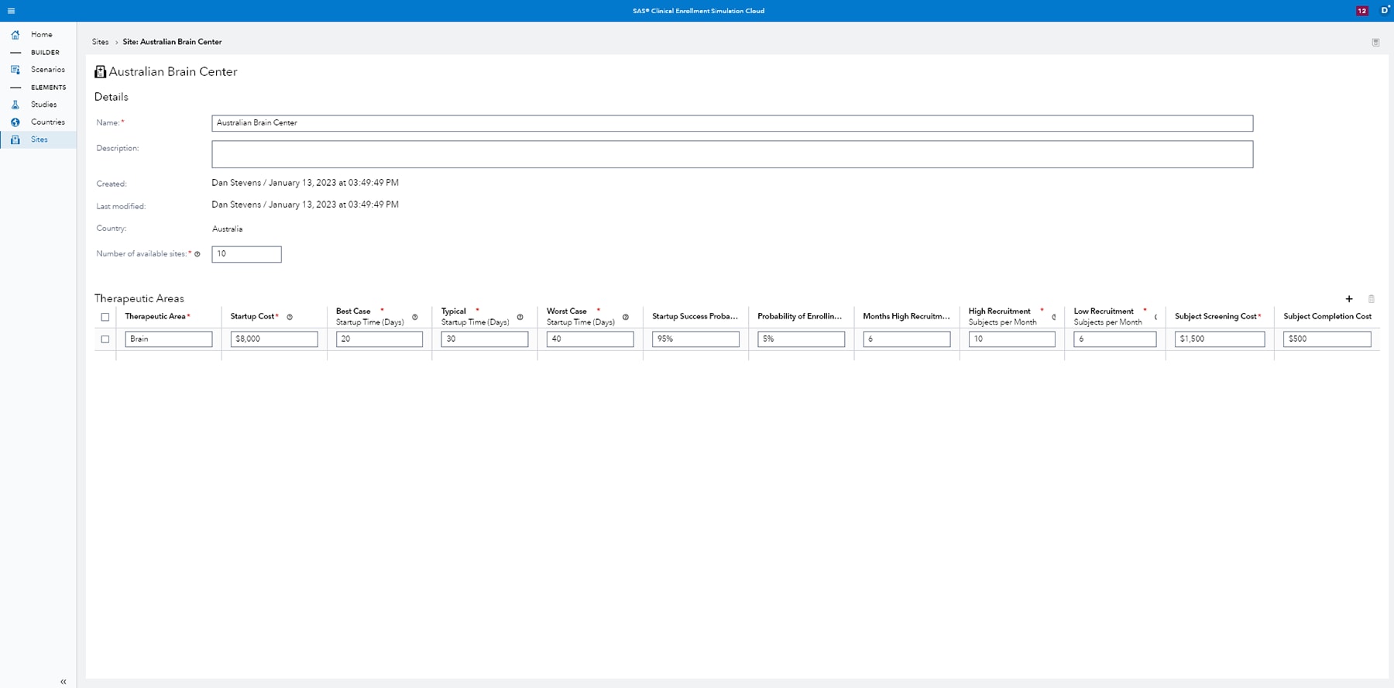Image resolution: width=1394 pixels, height=688 pixels.
Task: Open Scenarios from the sidebar
Action: (x=47, y=70)
